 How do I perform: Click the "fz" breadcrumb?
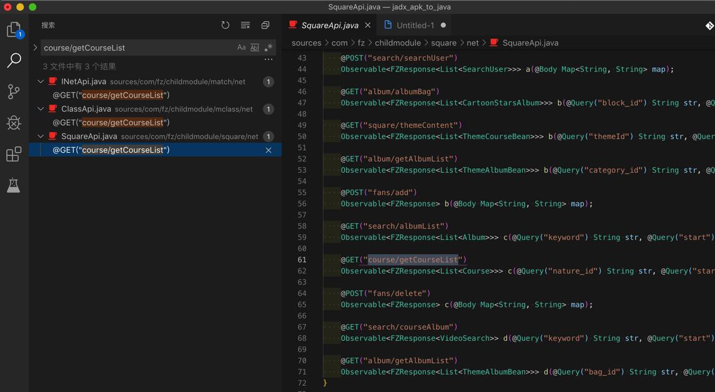(x=361, y=43)
